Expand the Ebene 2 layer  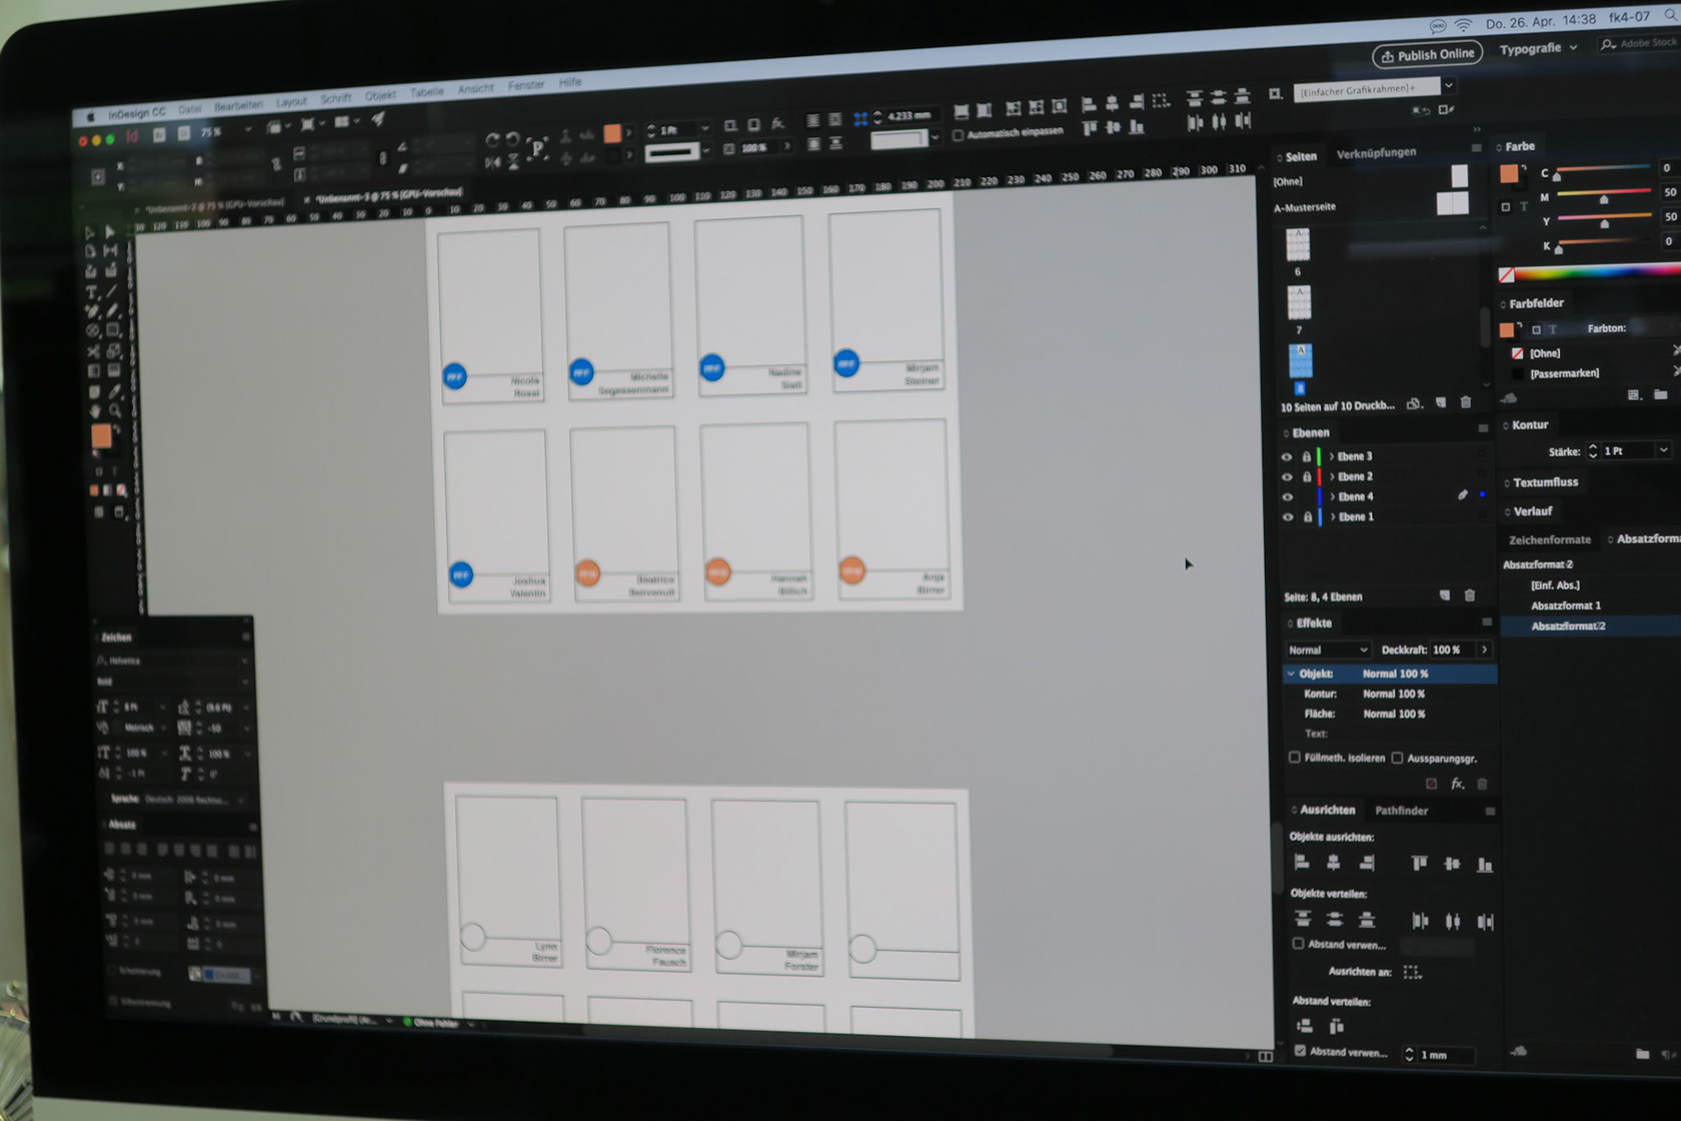(1333, 476)
